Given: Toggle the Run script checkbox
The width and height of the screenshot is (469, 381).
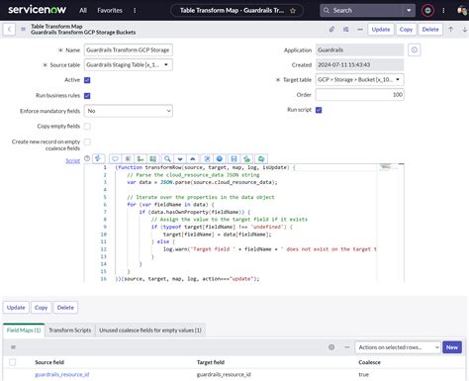Looking at the screenshot, I should tap(319, 110).
